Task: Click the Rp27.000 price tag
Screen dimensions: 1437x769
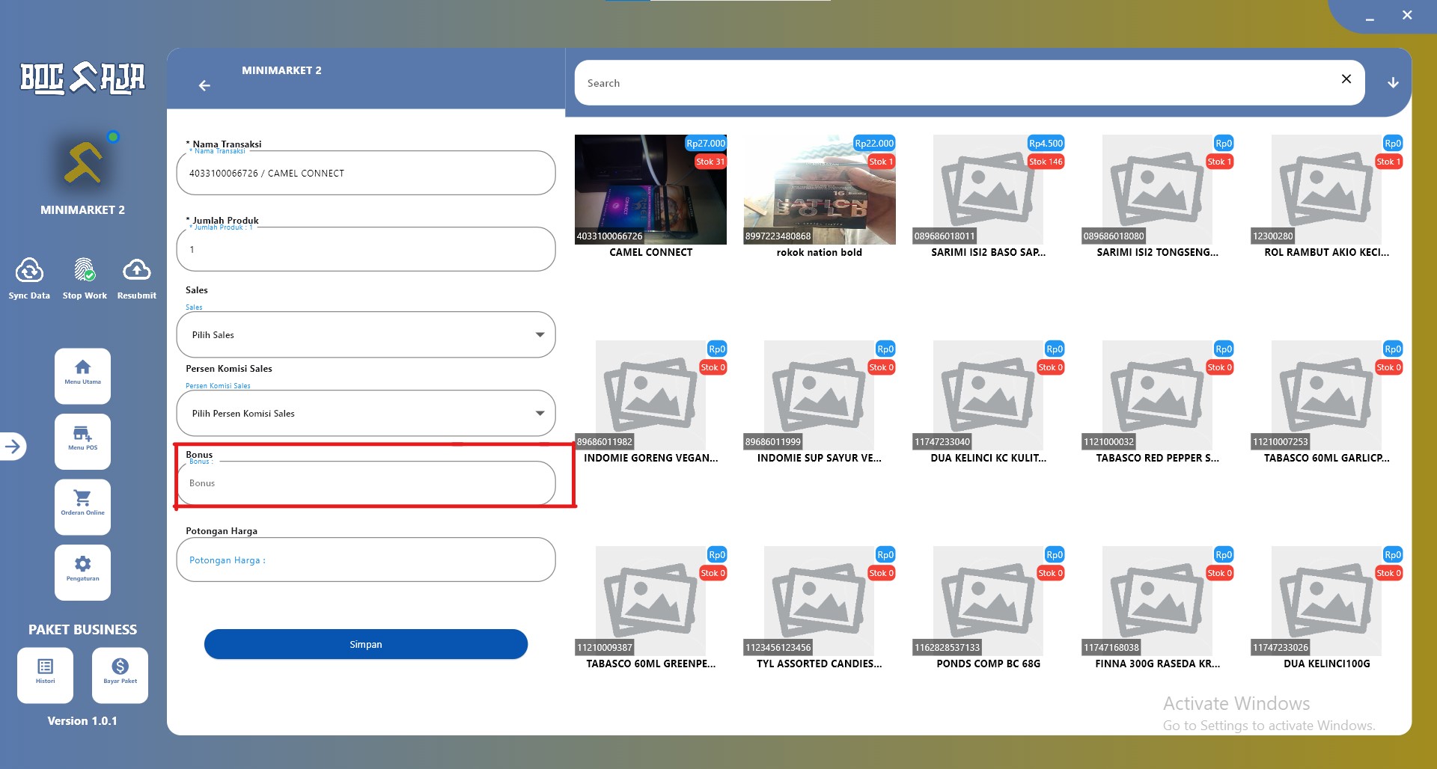Action: click(706, 143)
